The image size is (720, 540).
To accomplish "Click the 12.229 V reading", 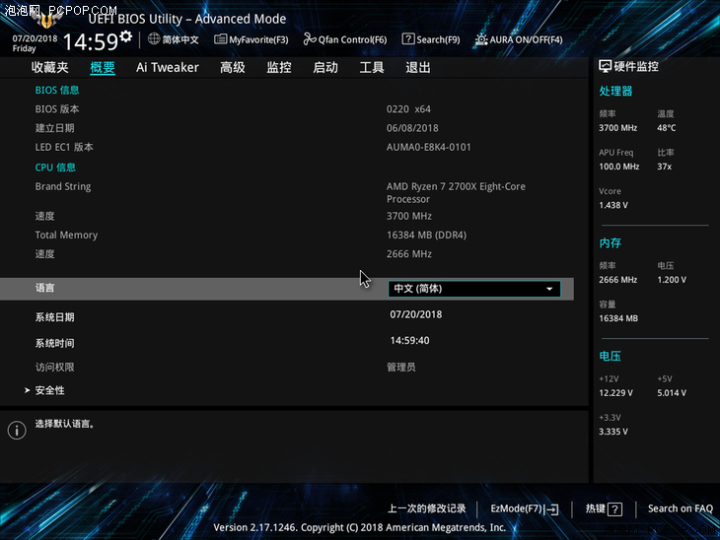I will coord(615,393).
